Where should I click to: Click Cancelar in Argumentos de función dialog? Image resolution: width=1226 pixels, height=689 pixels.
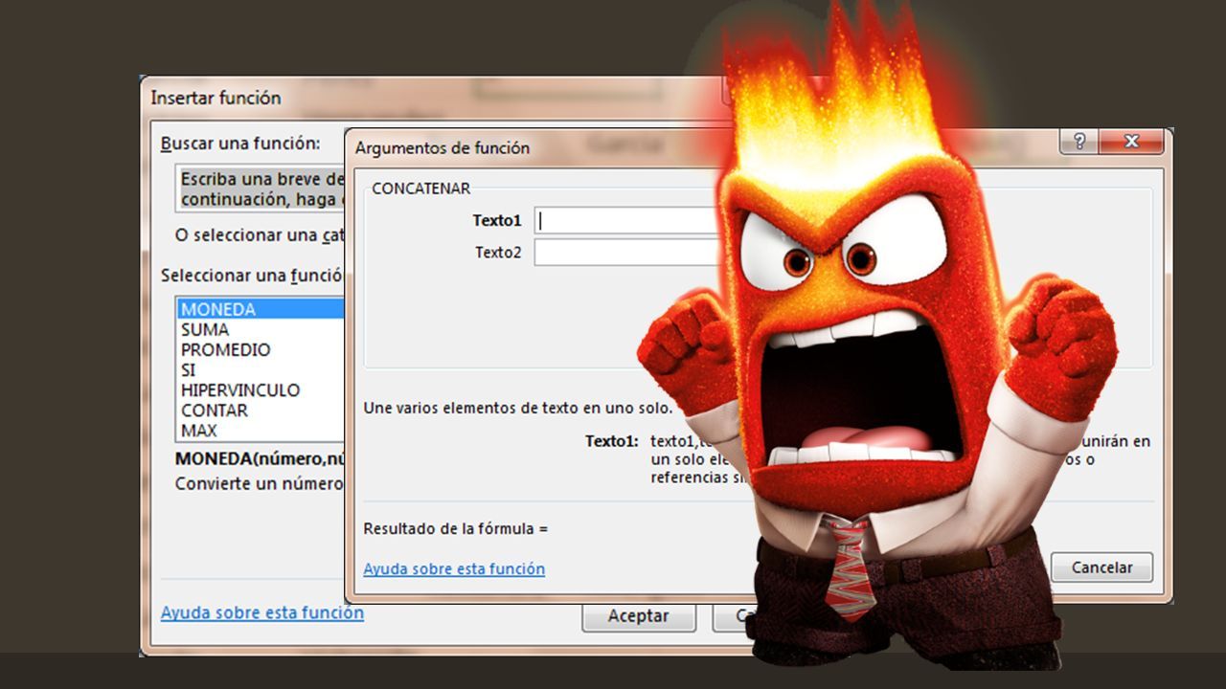coord(1101,567)
